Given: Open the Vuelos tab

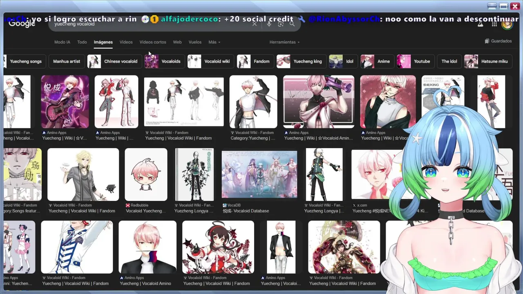Looking at the screenshot, I should tap(195, 42).
